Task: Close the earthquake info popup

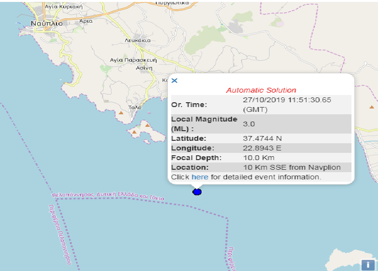Action: tap(175, 81)
